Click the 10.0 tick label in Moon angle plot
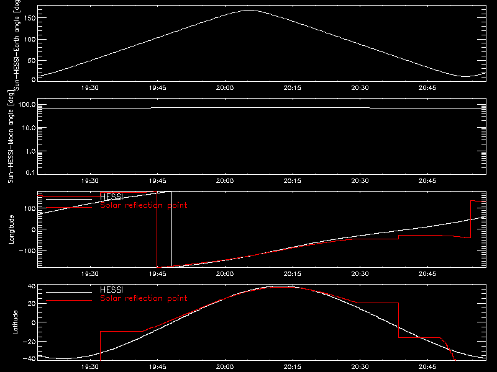This screenshot has width=497, height=372. tap(29, 128)
